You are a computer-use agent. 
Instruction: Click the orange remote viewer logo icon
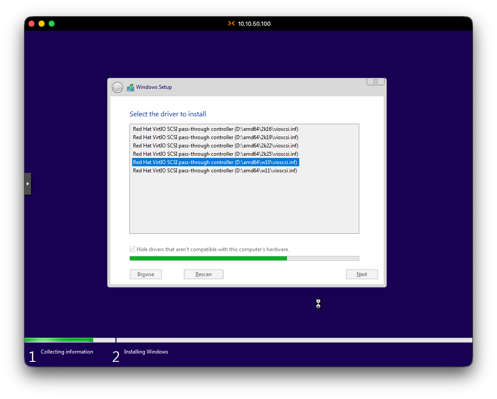pyautogui.click(x=231, y=24)
